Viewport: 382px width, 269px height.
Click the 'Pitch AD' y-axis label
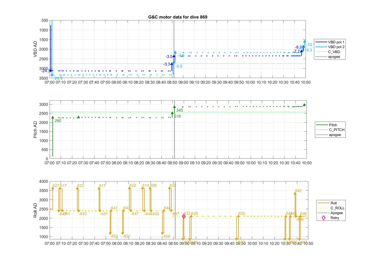[x=35, y=130]
